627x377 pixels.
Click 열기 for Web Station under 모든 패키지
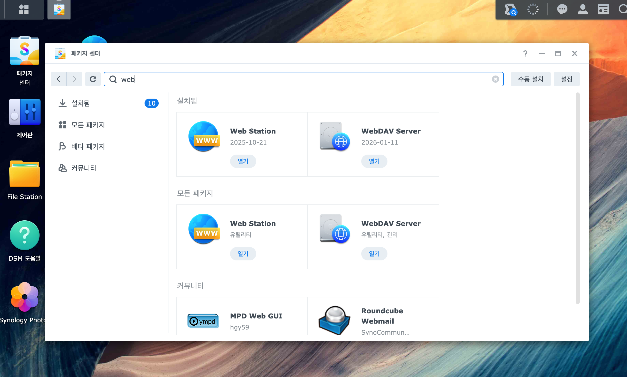243,254
